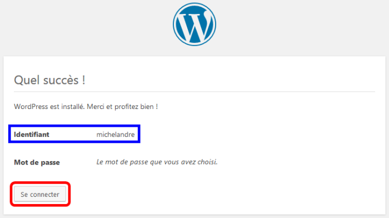Viewport: 389px width, 218px height.
Task: Select the username text michelandre
Action: 116,135
